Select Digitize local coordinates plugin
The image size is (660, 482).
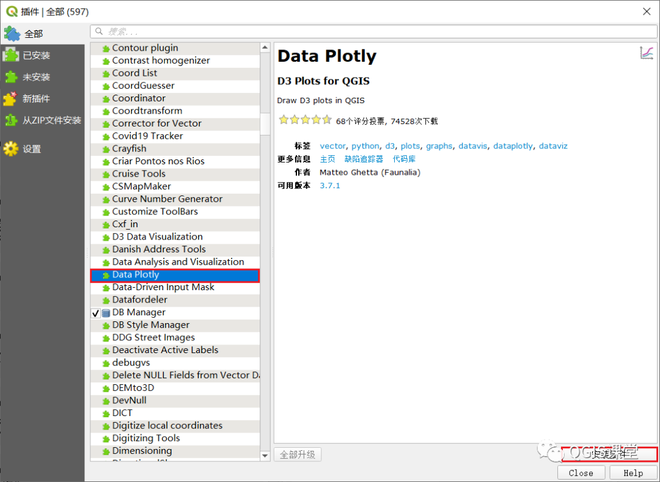point(175,426)
